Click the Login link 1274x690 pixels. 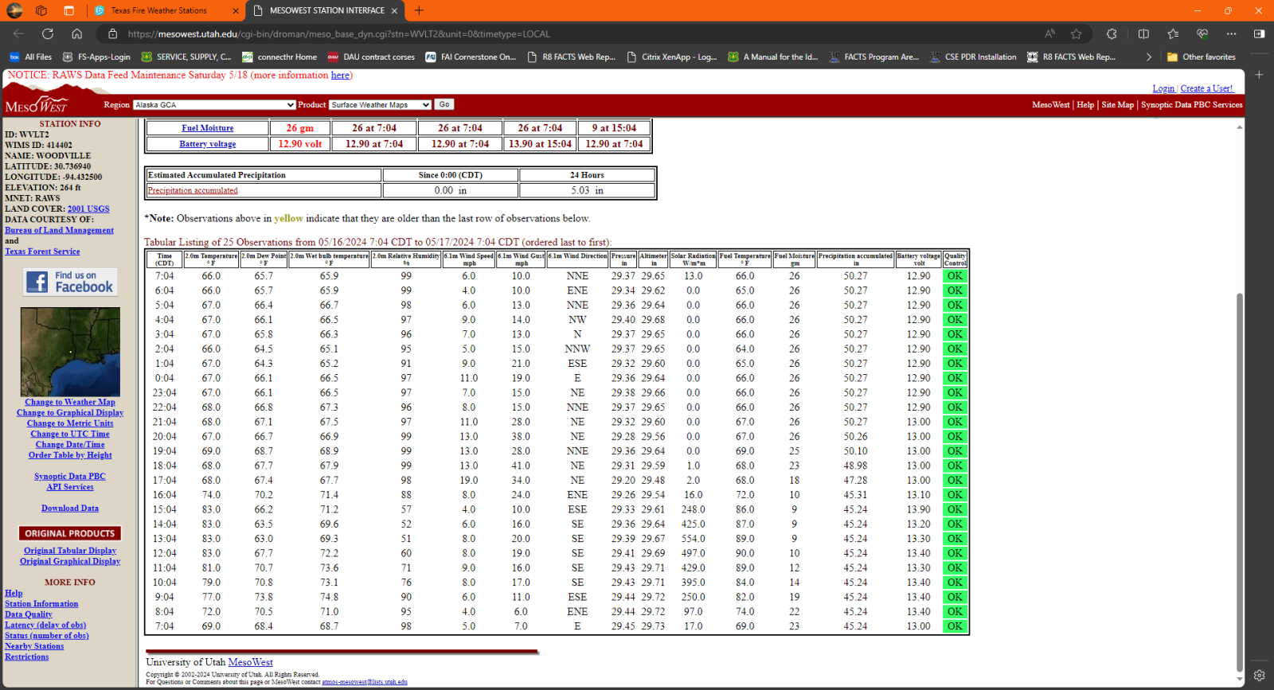click(x=1163, y=88)
